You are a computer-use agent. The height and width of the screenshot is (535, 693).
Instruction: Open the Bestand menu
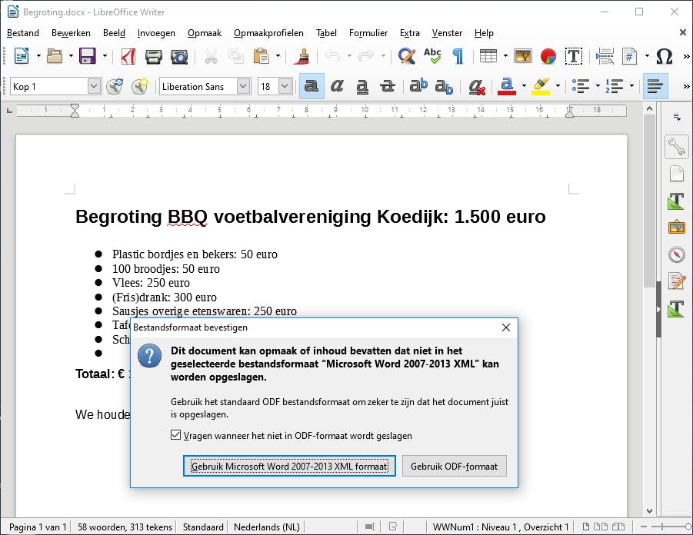click(23, 33)
